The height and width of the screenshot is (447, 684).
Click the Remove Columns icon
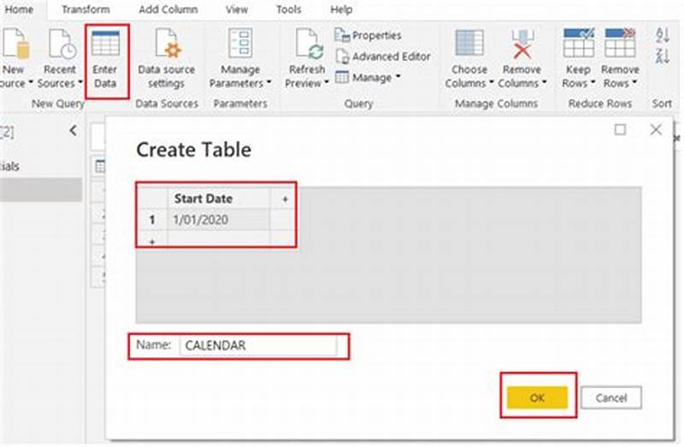pyautogui.click(x=522, y=44)
